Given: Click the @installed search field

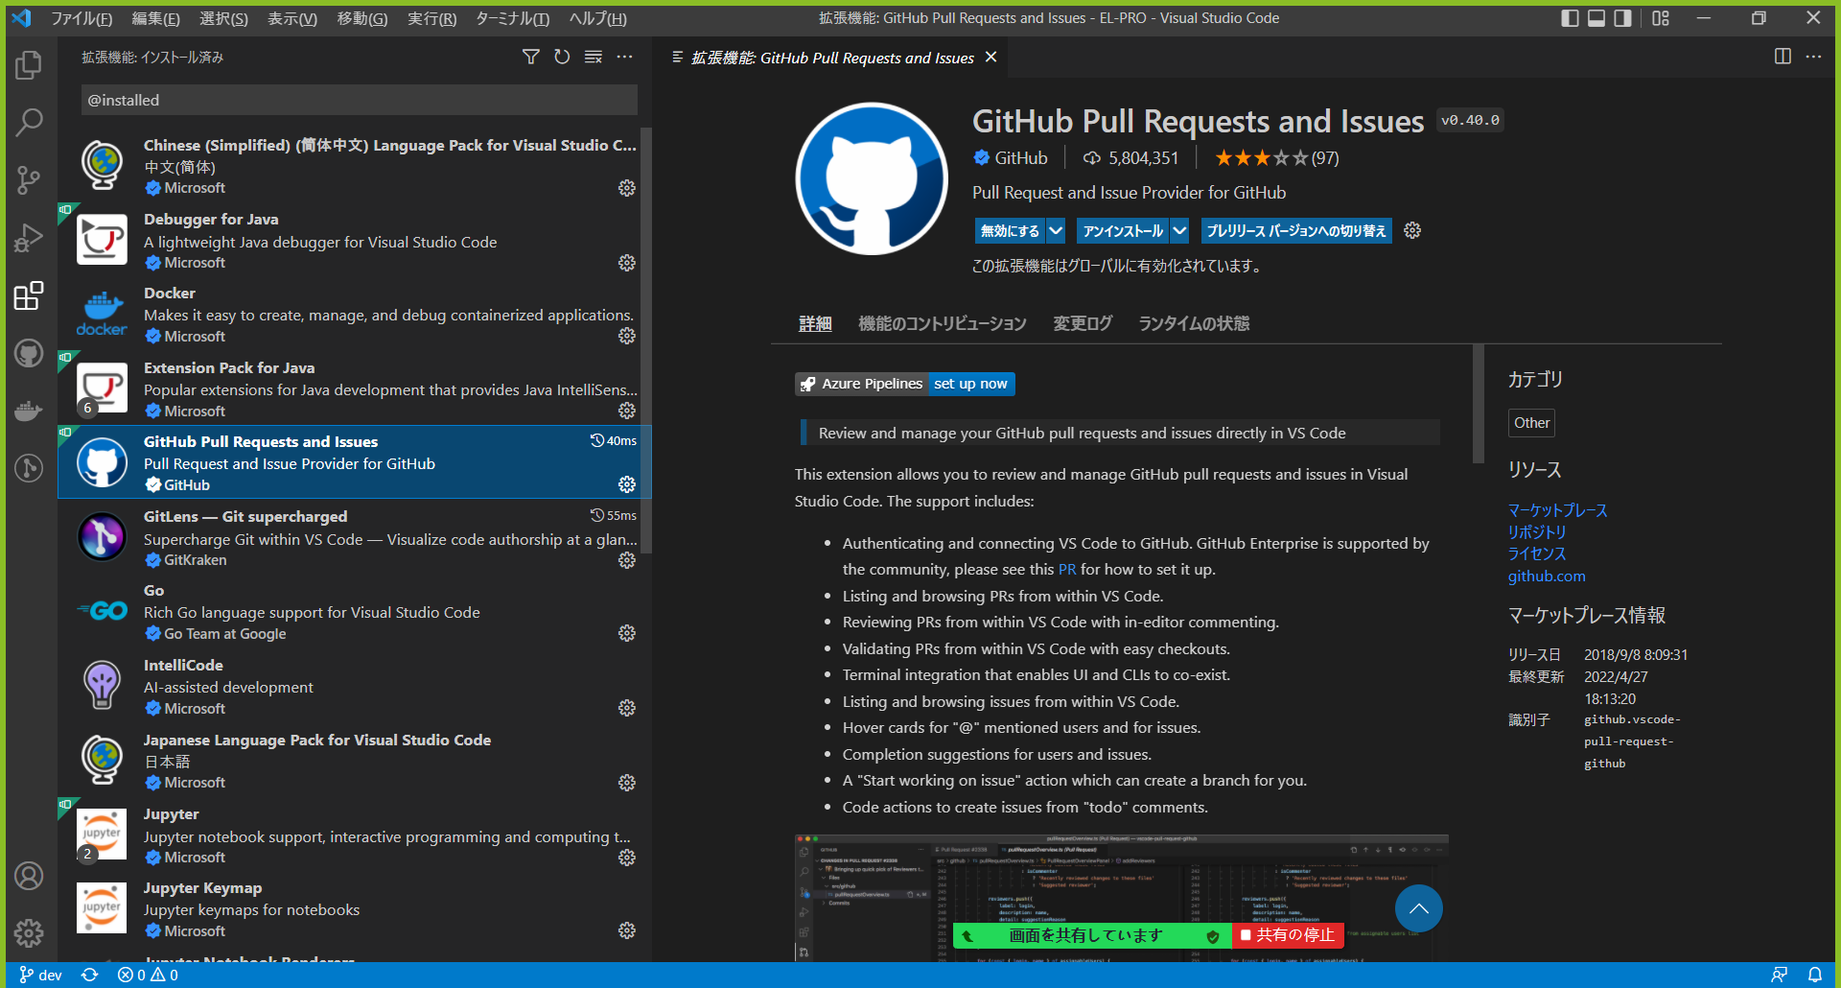Looking at the screenshot, I should coord(359,100).
